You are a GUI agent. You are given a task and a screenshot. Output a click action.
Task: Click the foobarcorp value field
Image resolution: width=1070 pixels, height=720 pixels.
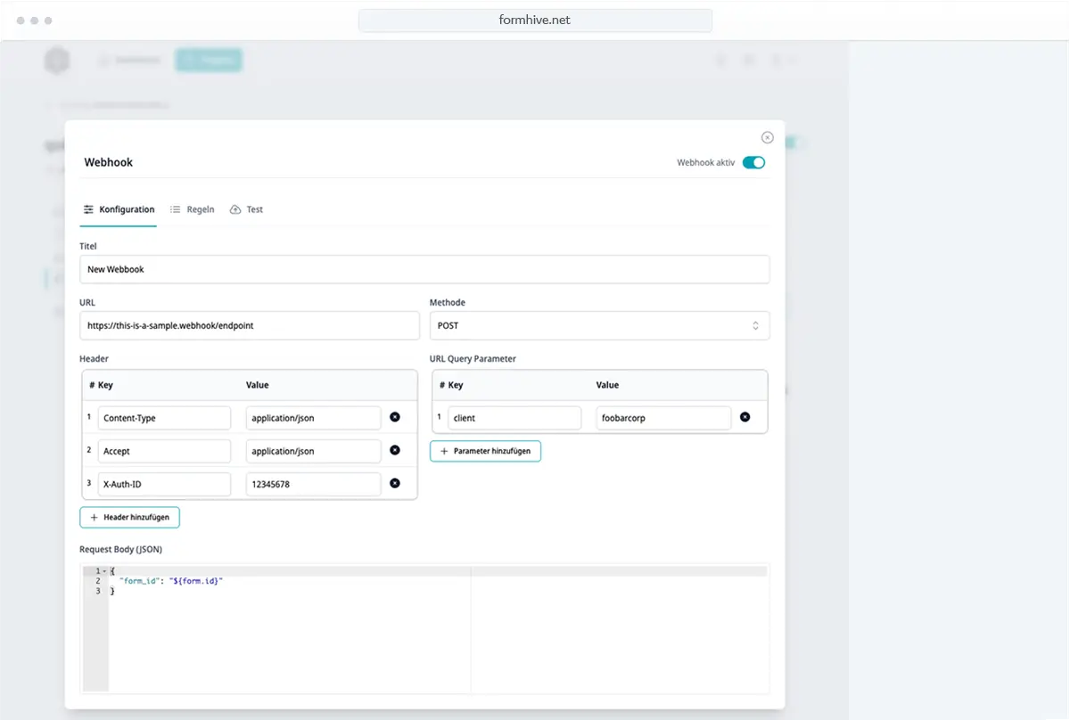pos(664,418)
